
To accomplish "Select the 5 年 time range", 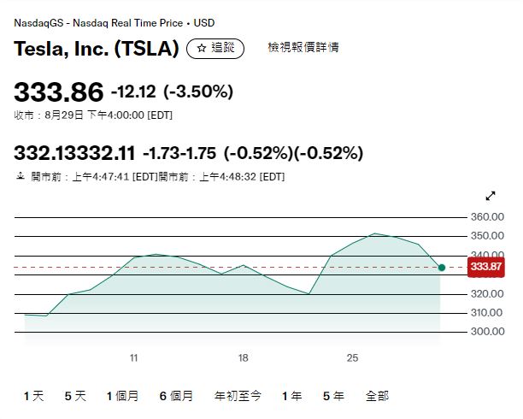I will click(333, 396).
